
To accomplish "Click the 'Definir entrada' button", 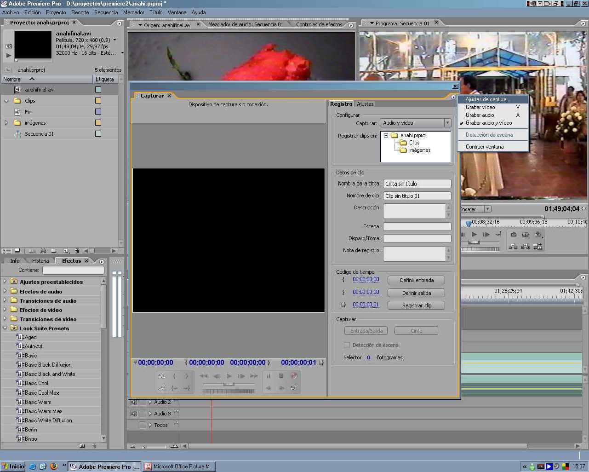I will click(416, 280).
